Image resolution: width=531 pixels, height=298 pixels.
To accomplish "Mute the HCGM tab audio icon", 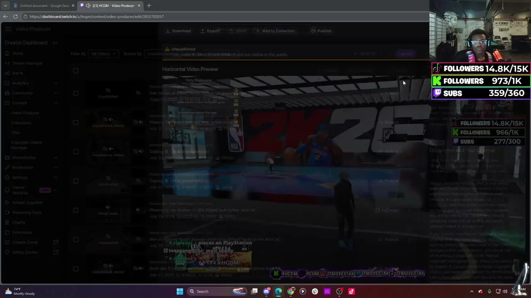I will [88, 6].
